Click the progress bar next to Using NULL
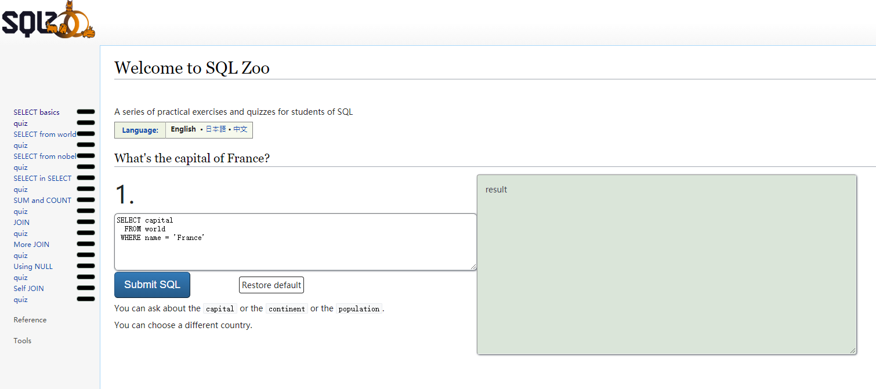 pyautogui.click(x=85, y=266)
